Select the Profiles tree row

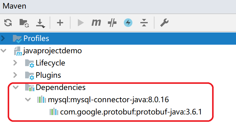(36, 39)
